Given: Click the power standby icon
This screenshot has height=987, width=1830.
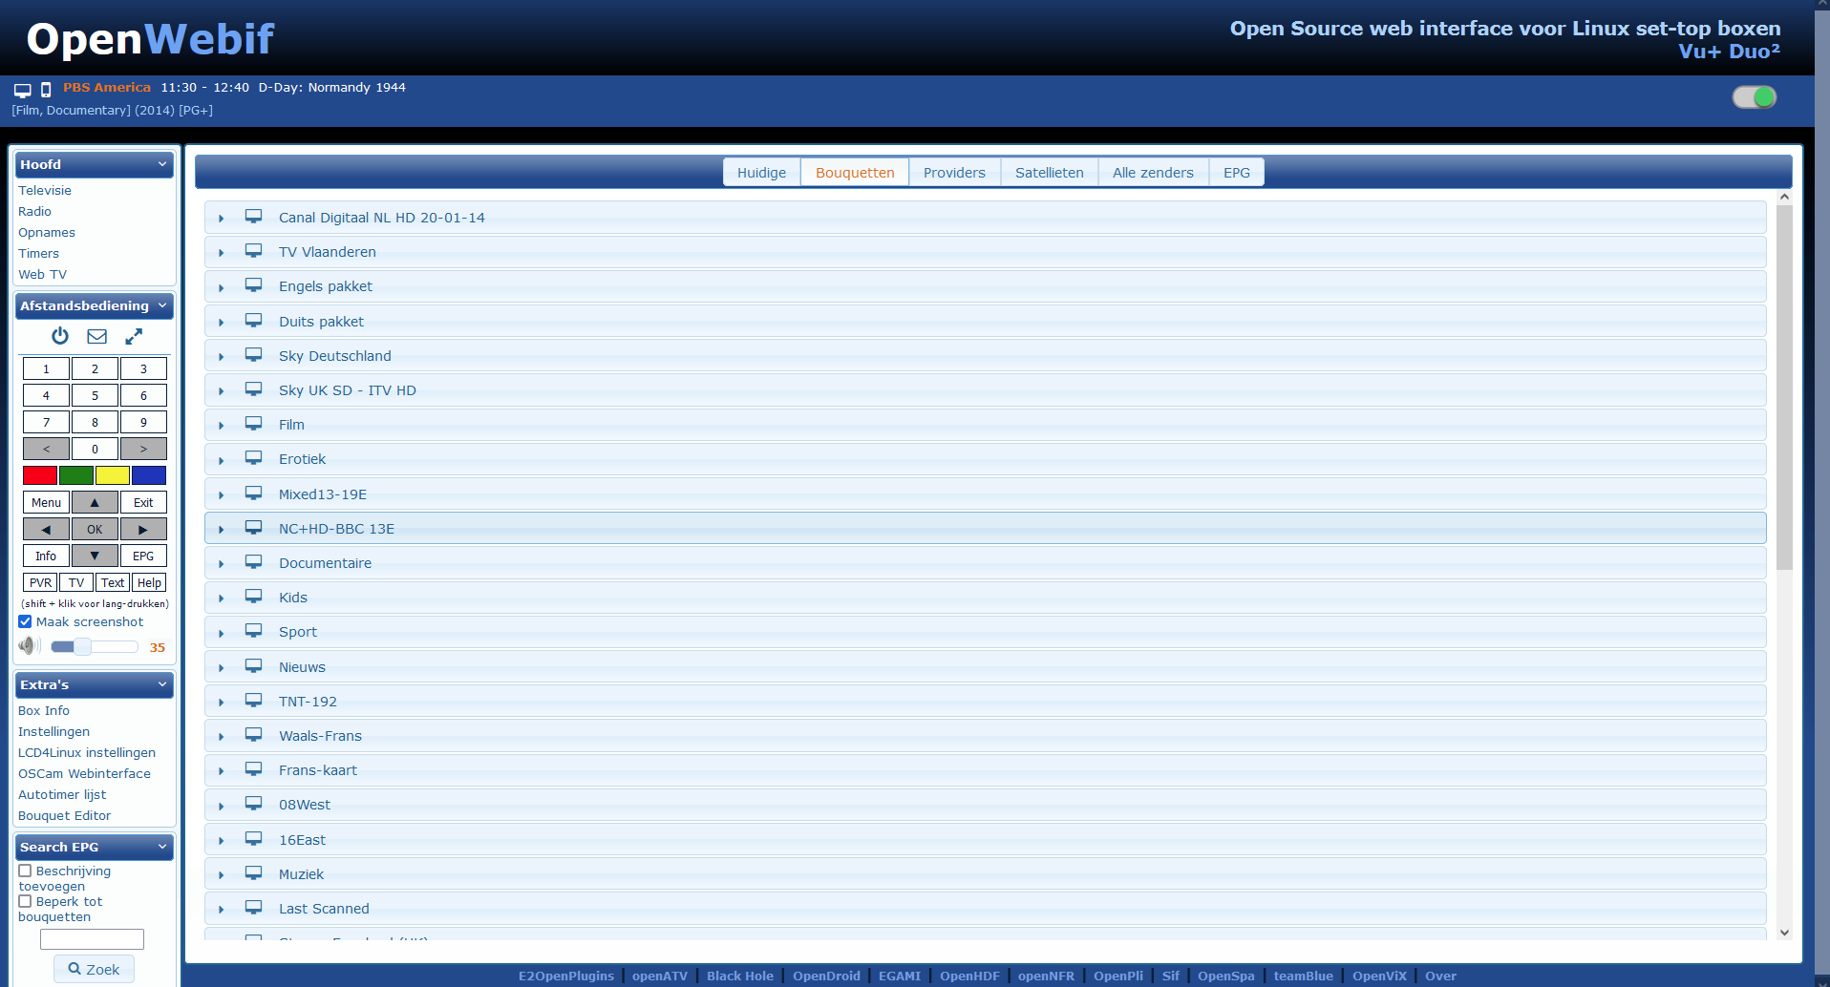Looking at the screenshot, I should tap(60, 336).
